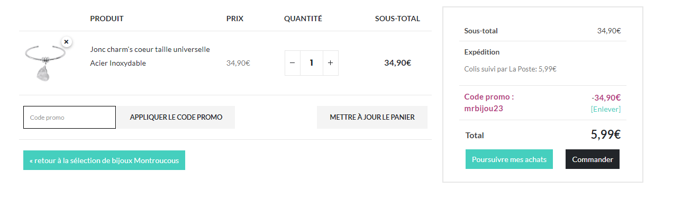Return to the Montroucous jewelry selection

point(104,160)
